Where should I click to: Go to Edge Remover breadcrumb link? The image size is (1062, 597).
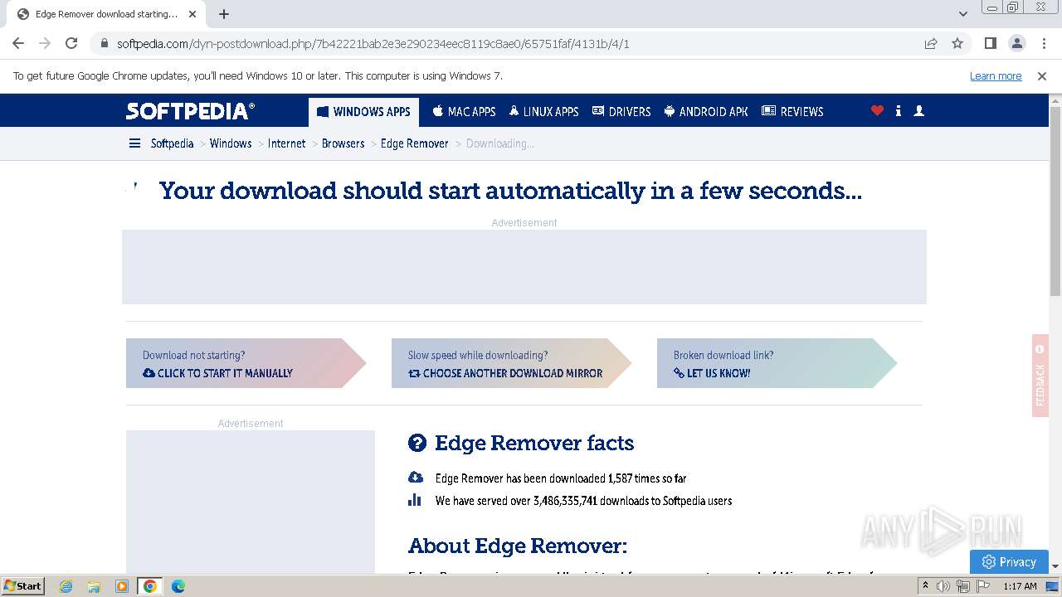click(x=414, y=143)
